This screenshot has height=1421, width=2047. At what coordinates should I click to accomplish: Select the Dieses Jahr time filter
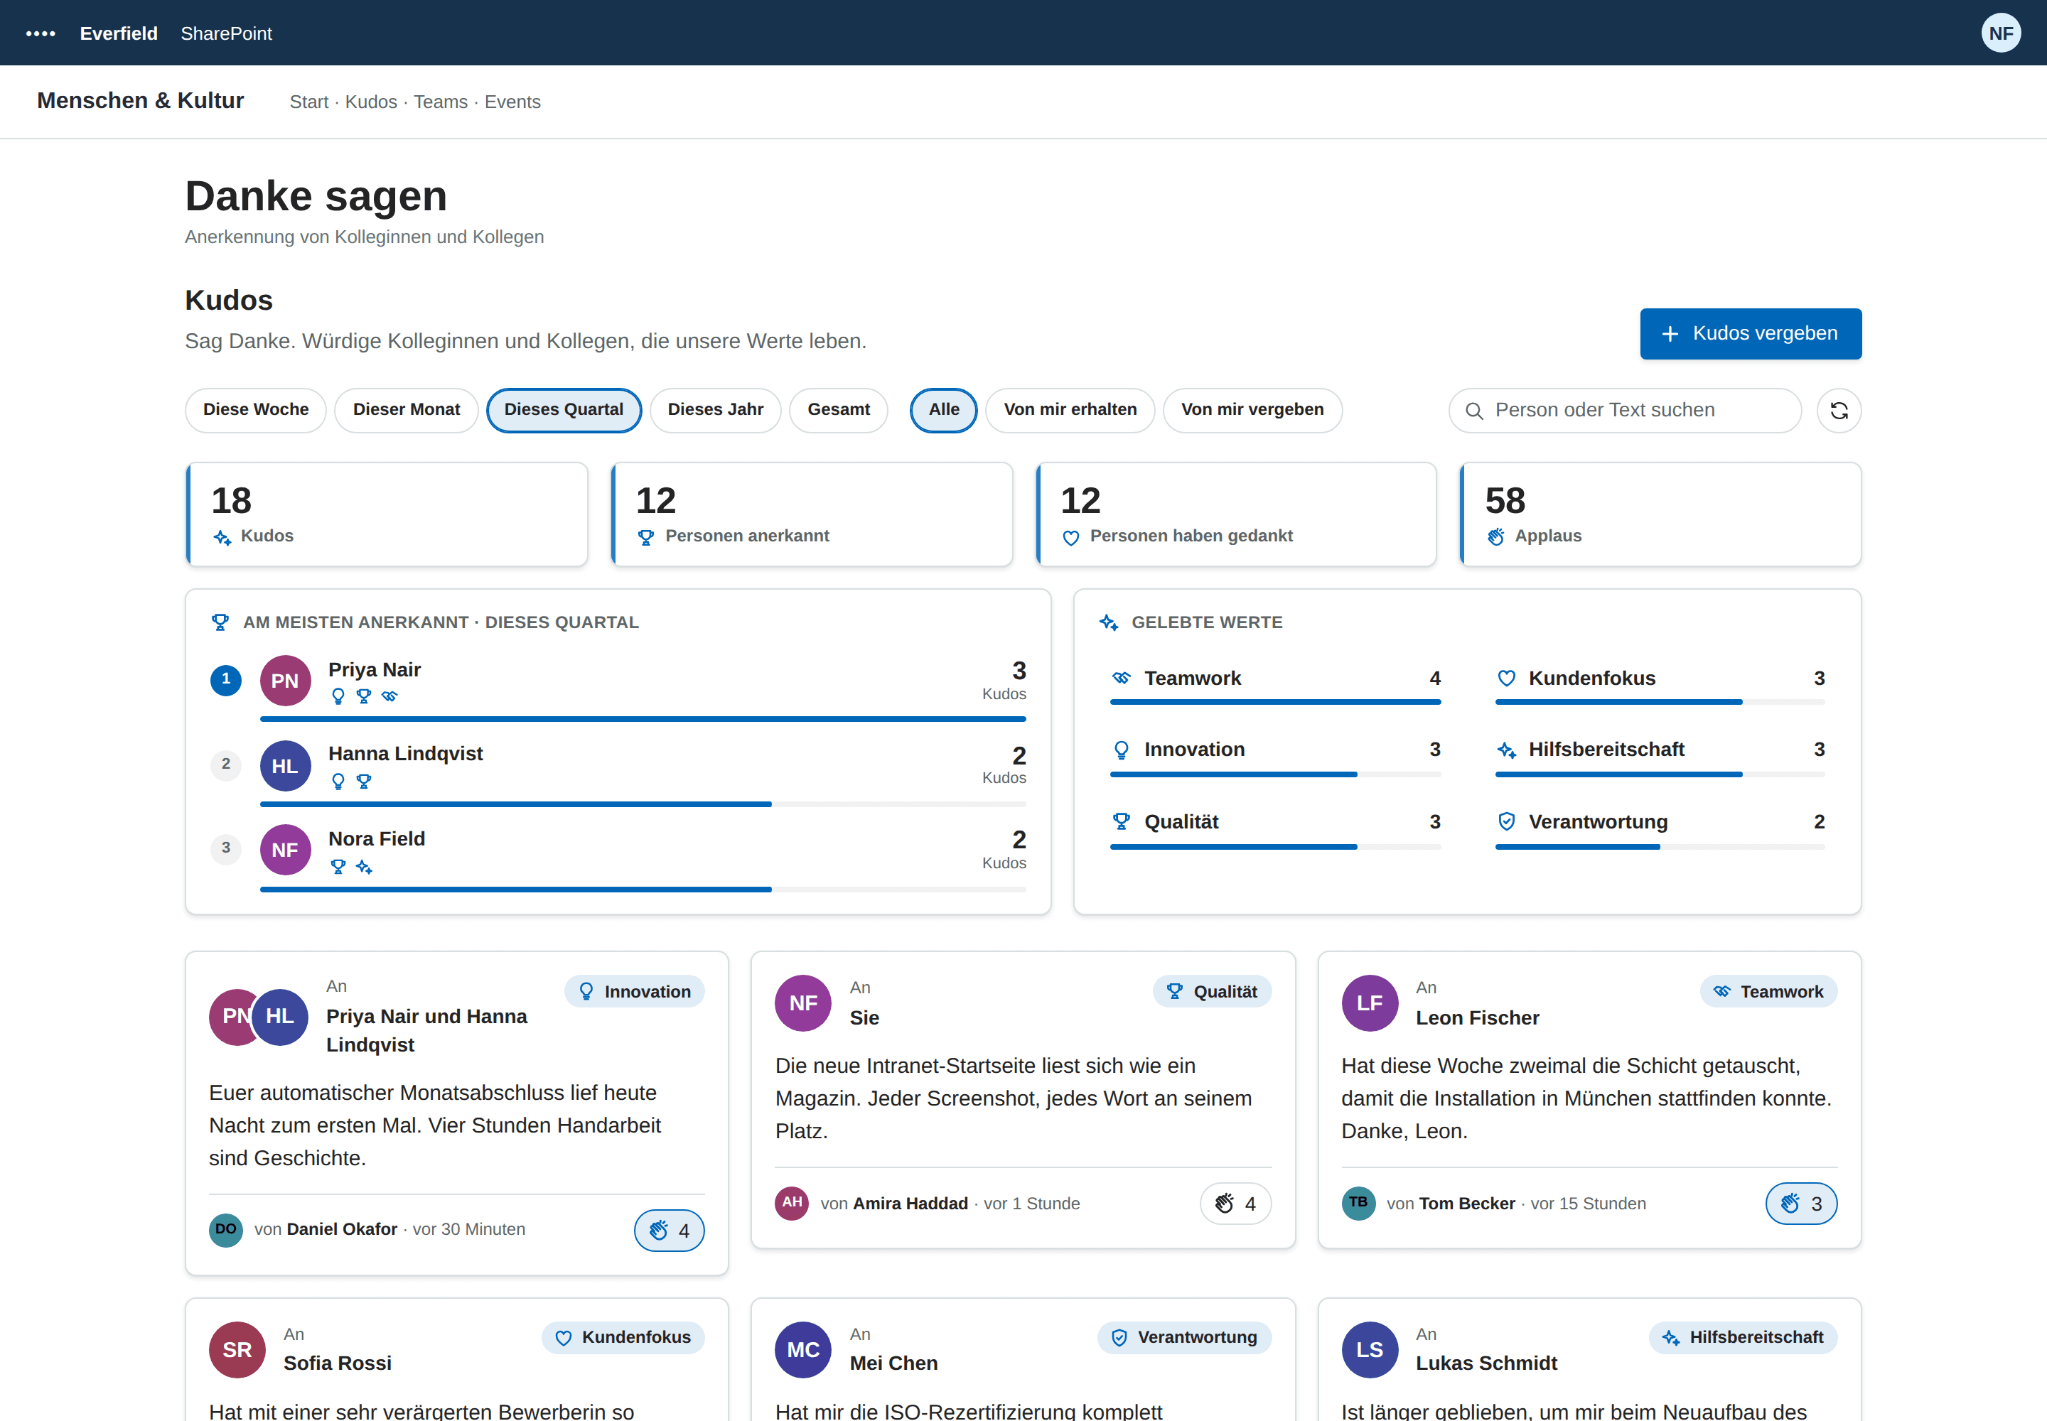coord(715,411)
